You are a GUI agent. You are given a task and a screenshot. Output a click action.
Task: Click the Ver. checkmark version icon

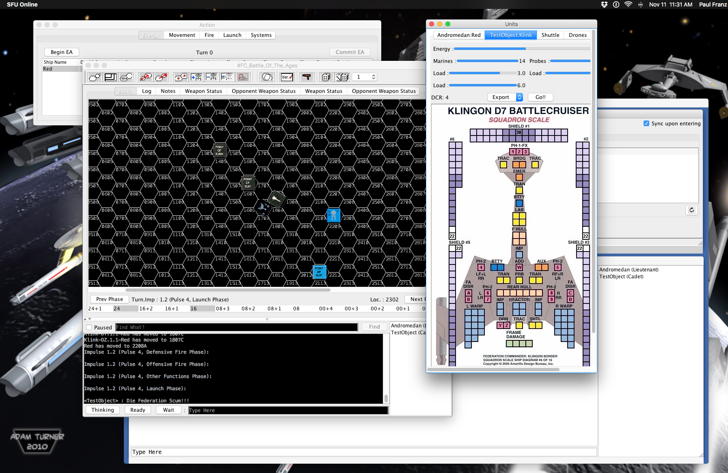pyautogui.click(x=287, y=77)
